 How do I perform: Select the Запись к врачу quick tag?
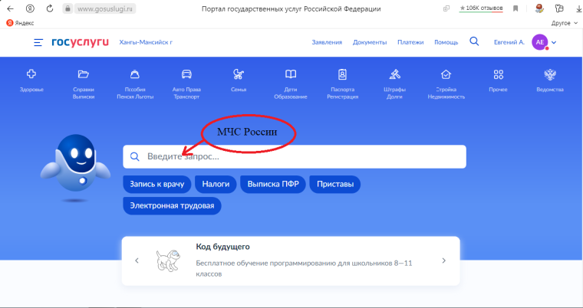pyautogui.click(x=157, y=185)
